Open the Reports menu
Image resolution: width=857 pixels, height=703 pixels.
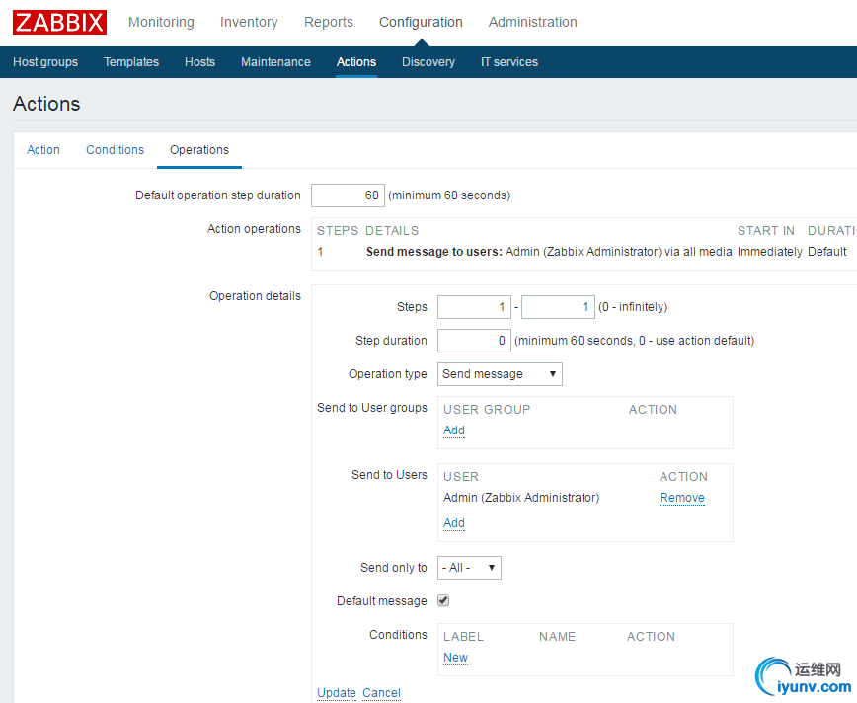point(329,22)
